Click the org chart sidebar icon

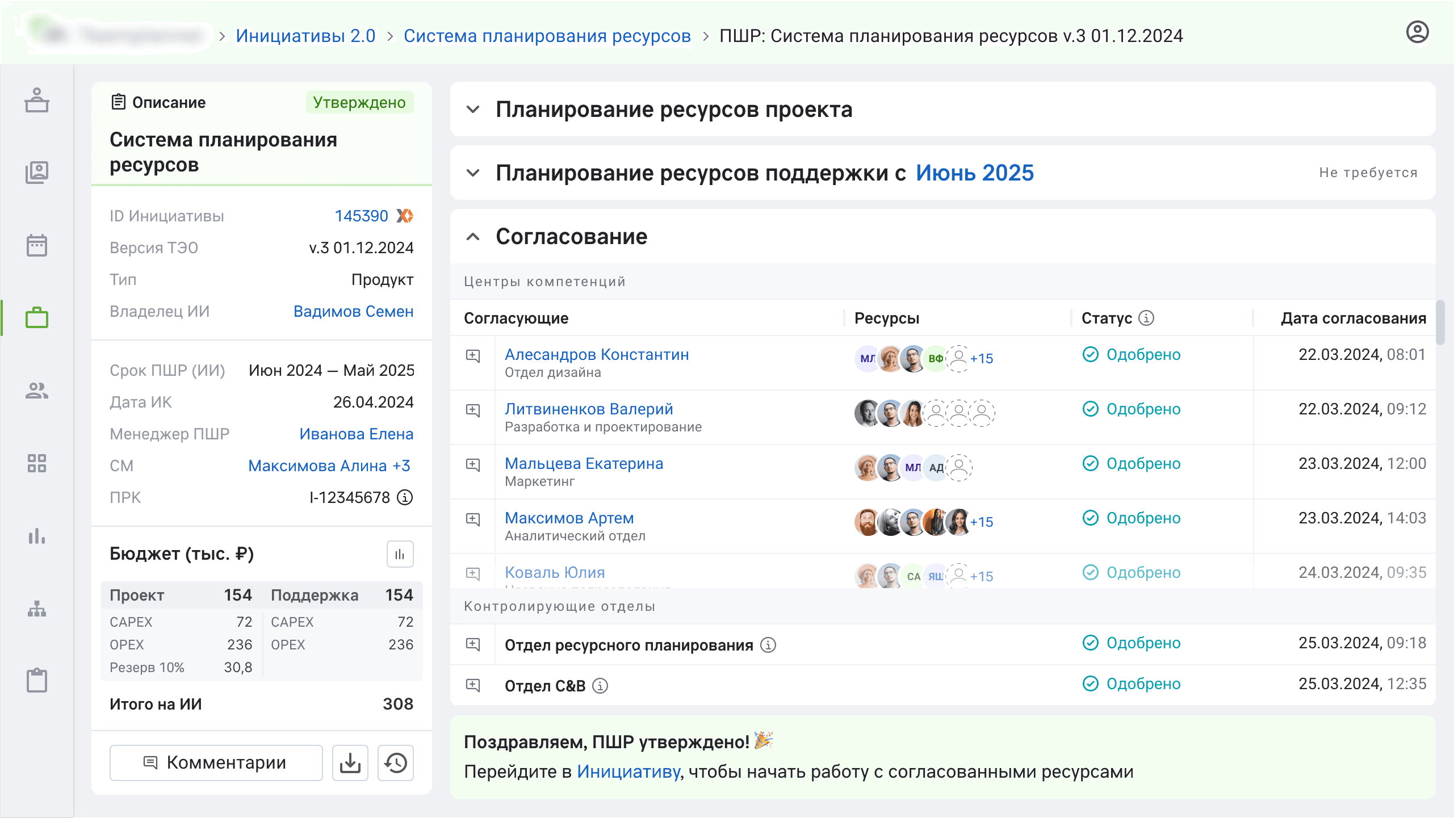point(37,609)
